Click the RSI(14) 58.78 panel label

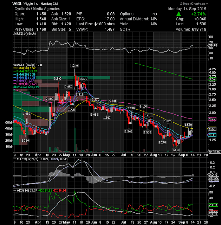coord(25,34)
